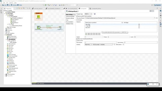
Task: Open the Schema Repository dropdown
Action: point(88,44)
